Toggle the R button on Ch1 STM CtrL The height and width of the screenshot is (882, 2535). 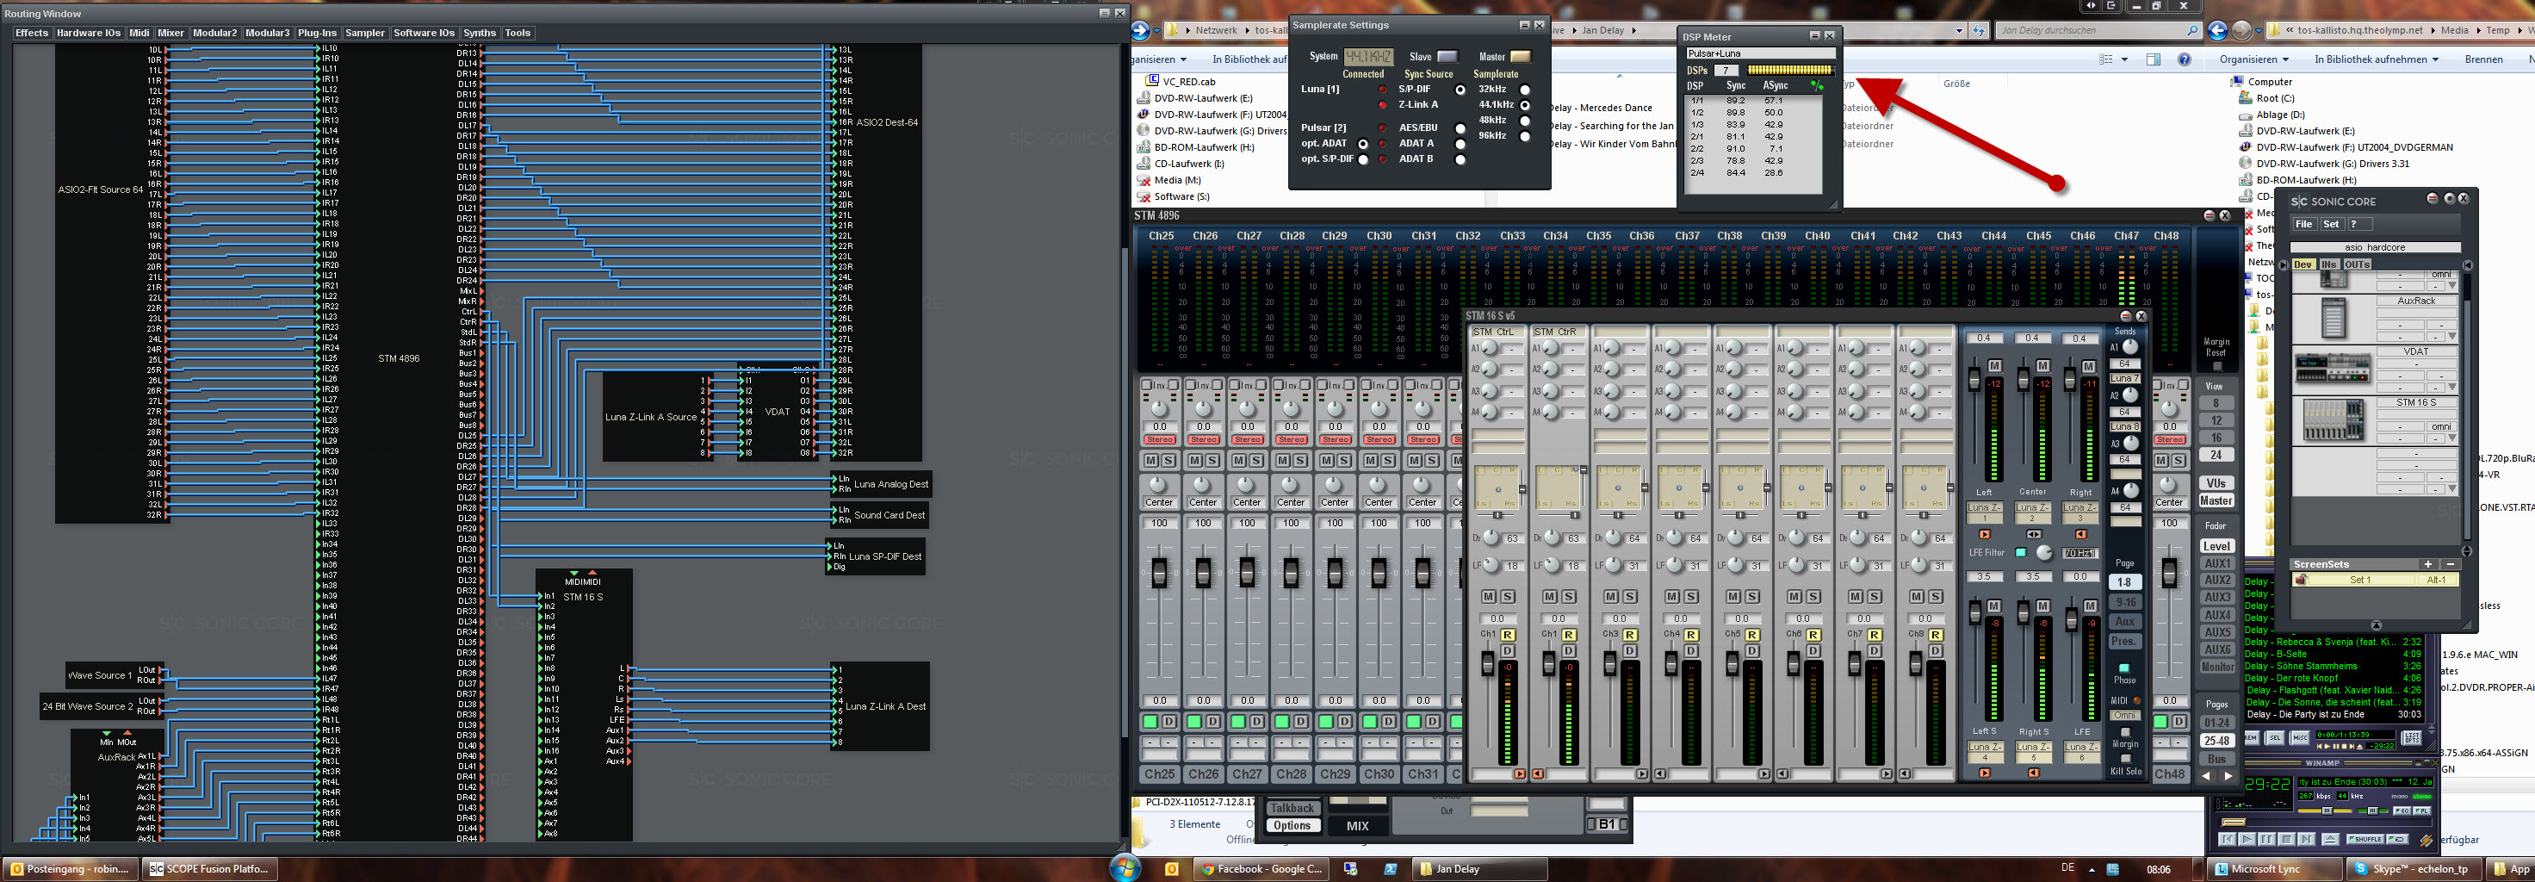[x=1509, y=635]
